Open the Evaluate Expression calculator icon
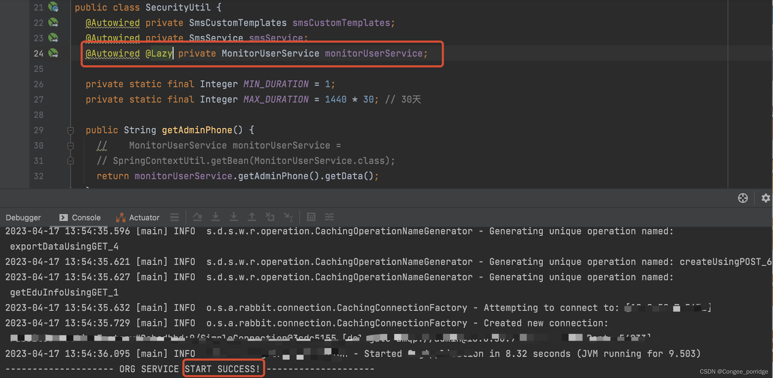 pos(311,217)
